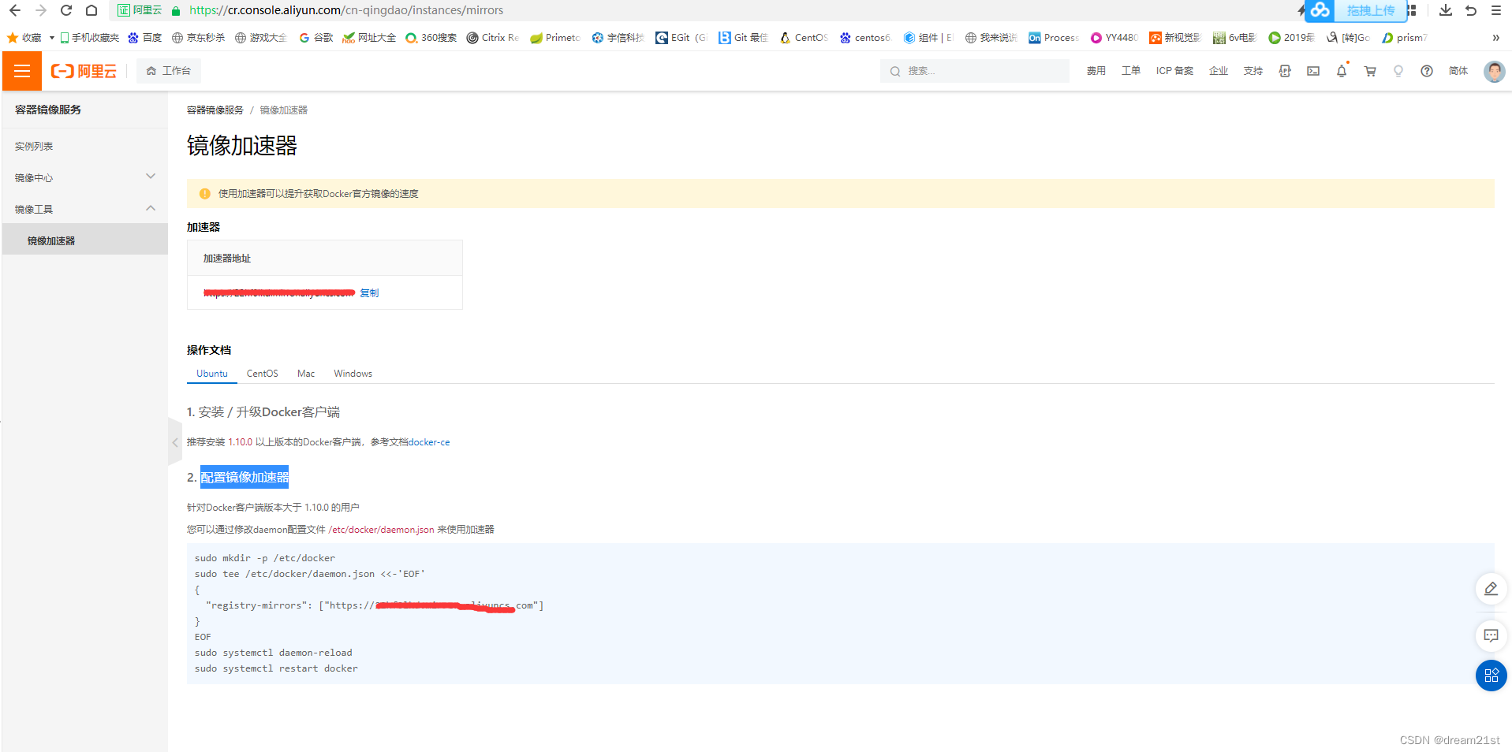This screenshot has width=1512, height=752.
Task: Open the 网址大全 bookmark
Action: [369, 38]
